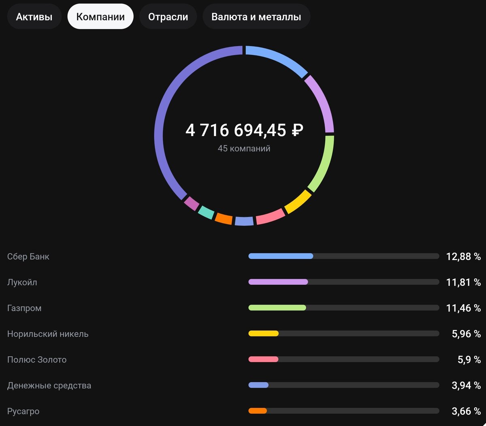The height and width of the screenshot is (426, 486).
Task: Select the Денежные средства row label
Action: coord(49,386)
